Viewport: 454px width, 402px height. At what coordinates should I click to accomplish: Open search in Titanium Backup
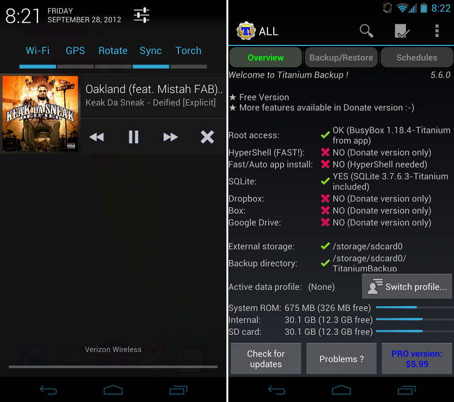coord(366,31)
